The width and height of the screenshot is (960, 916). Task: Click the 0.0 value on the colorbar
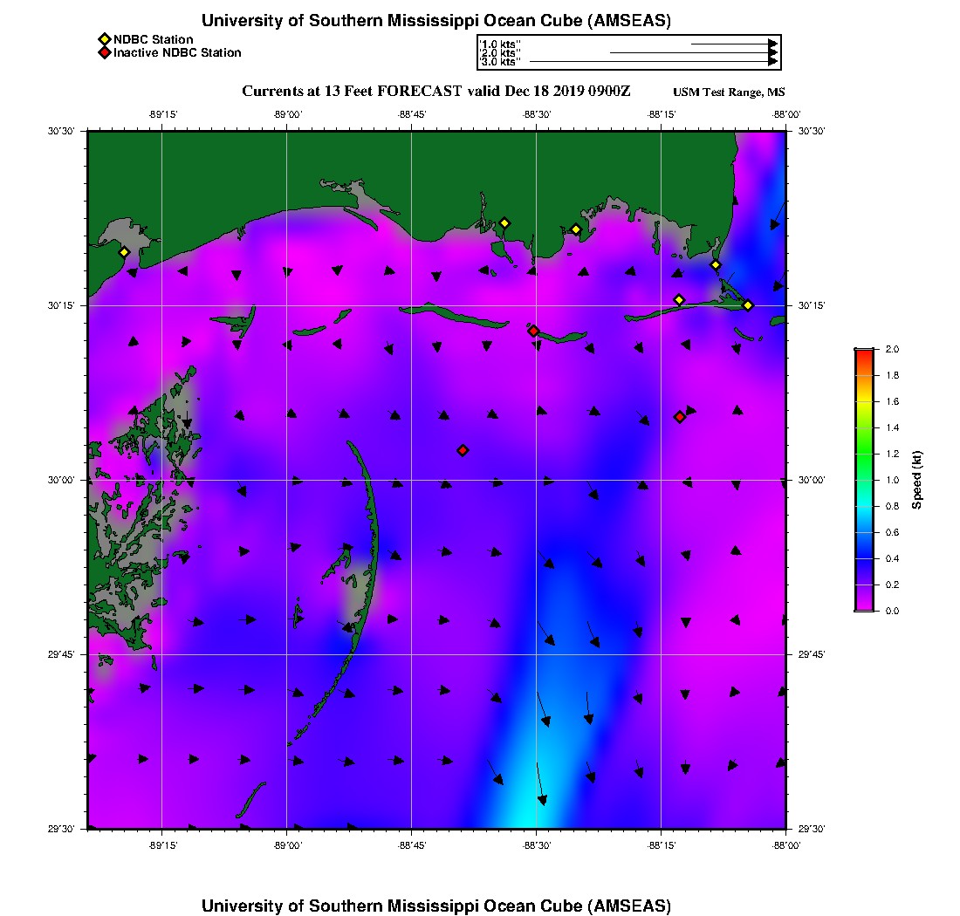892,611
